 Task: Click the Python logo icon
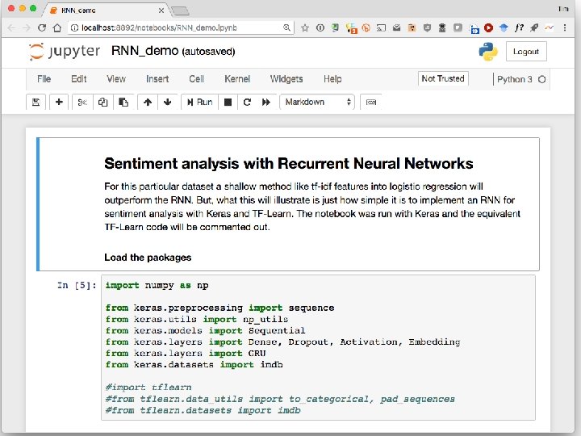click(488, 51)
